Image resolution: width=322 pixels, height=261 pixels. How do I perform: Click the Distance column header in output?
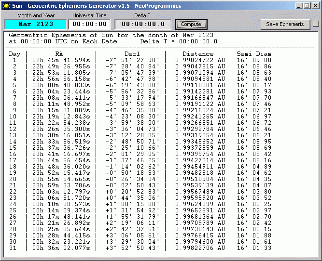(198, 54)
